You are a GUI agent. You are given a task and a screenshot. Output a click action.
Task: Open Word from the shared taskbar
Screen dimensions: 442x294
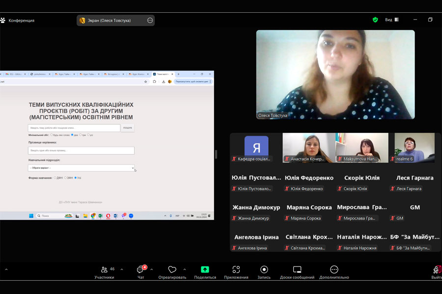point(115,216)
